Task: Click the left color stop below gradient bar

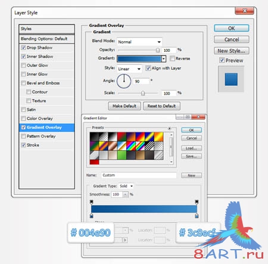Action: click(x=92, y=216)
